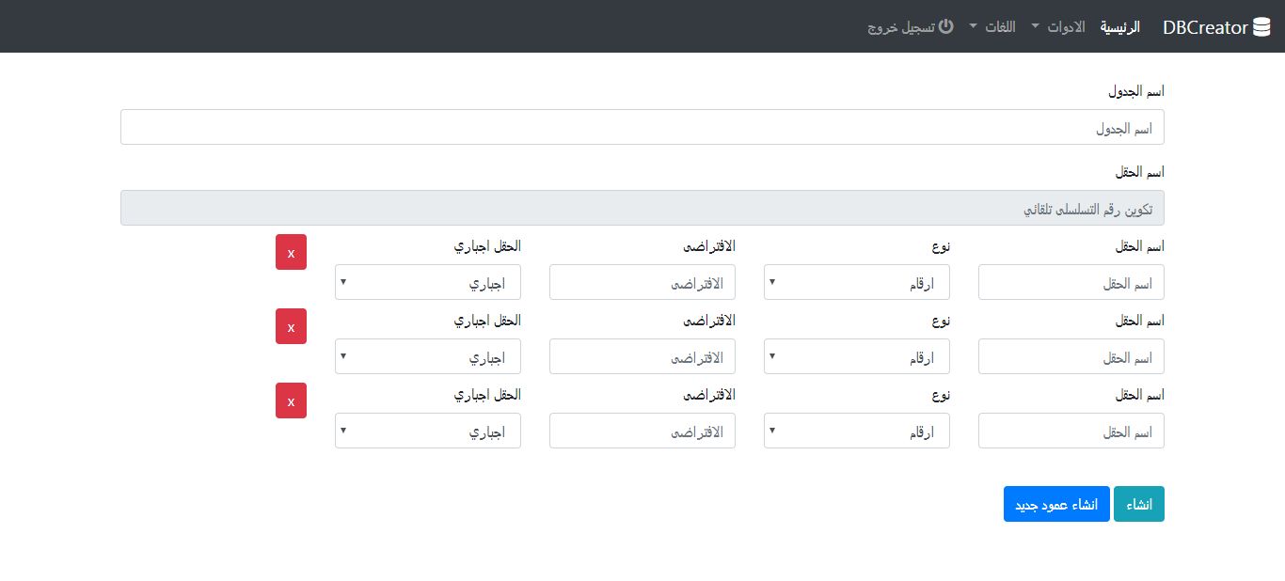Viewport: 1285px width, 581px height.
Task: Click the red x on third field row
Action: pos(291,400)
